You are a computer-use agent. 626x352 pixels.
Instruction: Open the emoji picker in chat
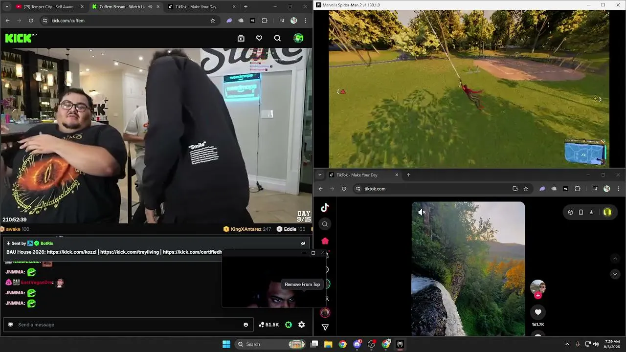(x=246, y=325)
